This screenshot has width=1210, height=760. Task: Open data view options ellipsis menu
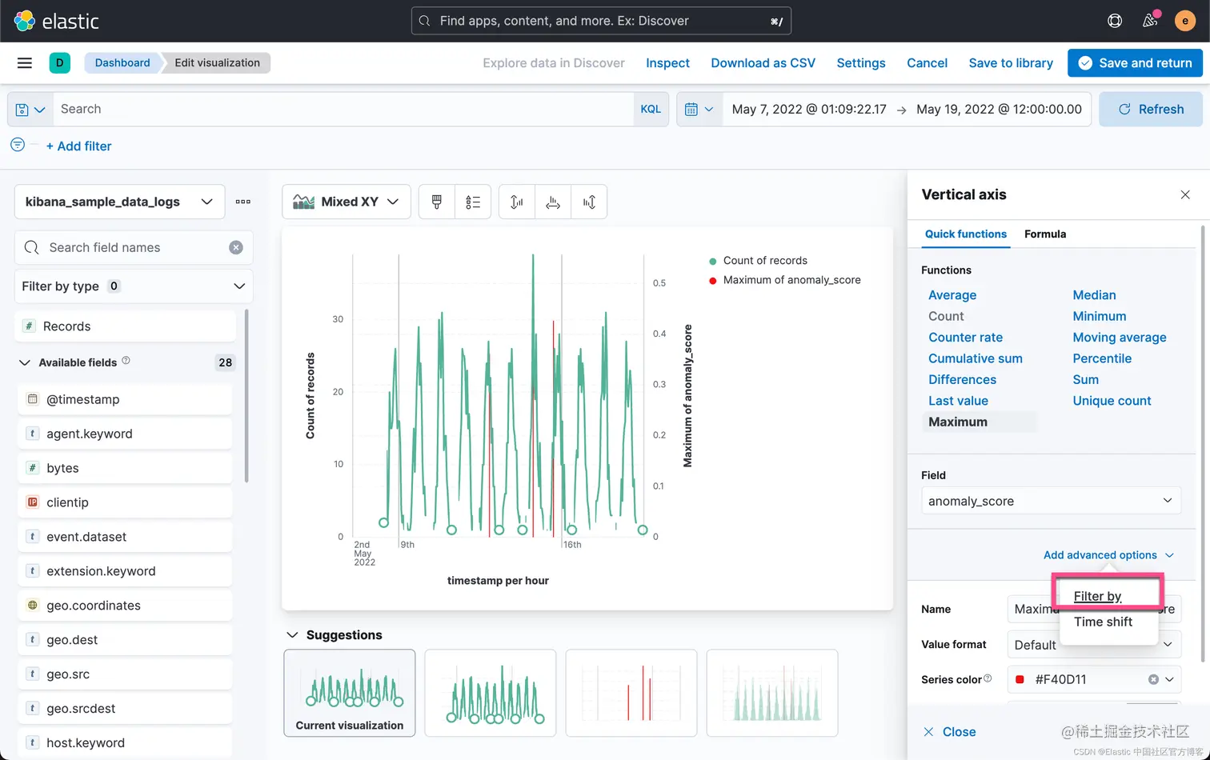click(x=243, y=202)
